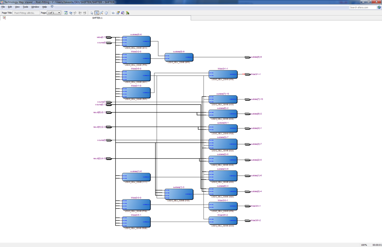382x247 pixels.
Task: Go to the next page icon
Action: pyautogui.click(x=84, y=13)
